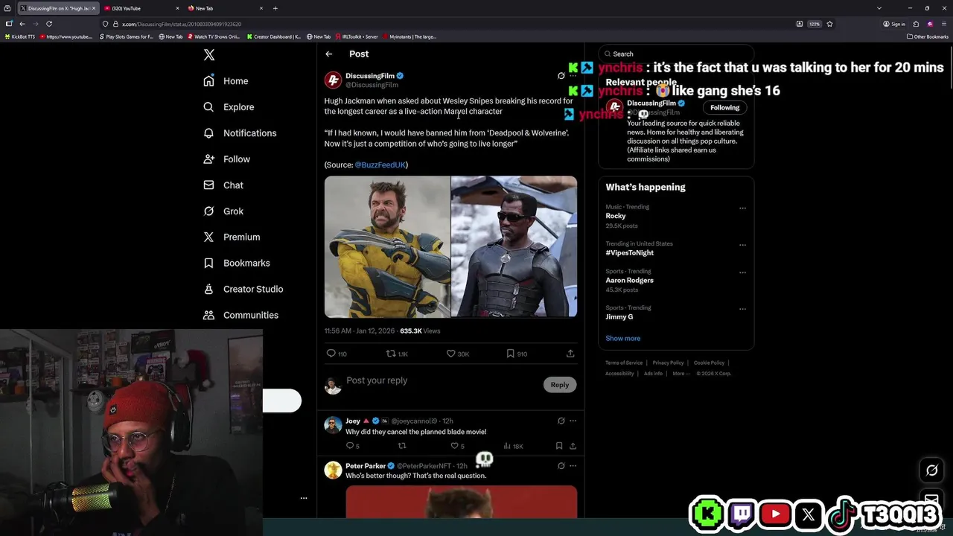Open the Terms of Service link
Viewport: 953px width, 536px height.
(624, 363)
